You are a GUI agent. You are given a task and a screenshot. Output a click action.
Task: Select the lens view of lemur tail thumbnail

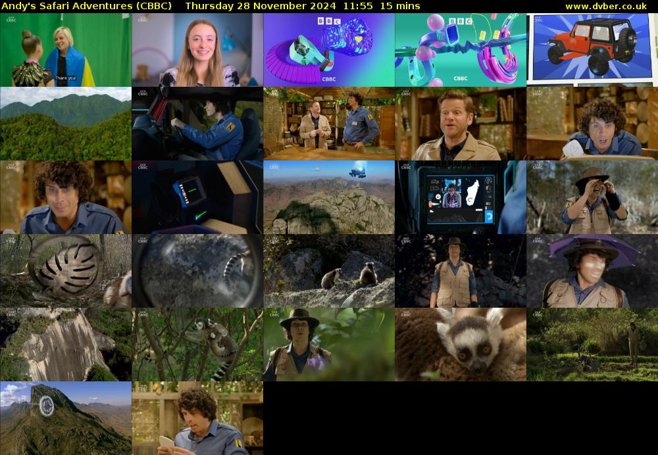coord(197,271)
